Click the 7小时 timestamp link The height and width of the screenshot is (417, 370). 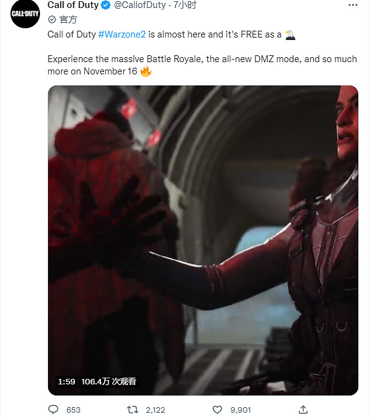(x=185, y=5)
